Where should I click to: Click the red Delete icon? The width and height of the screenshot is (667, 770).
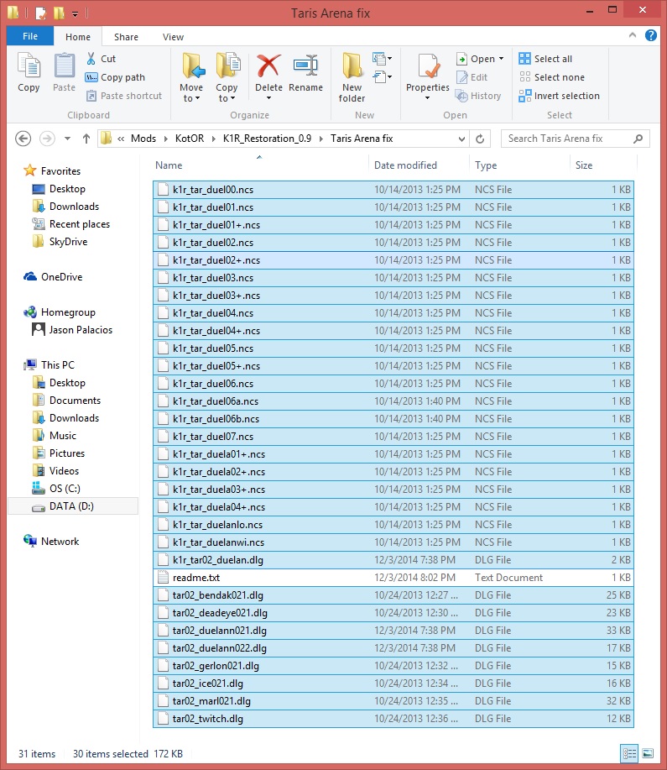268,65
